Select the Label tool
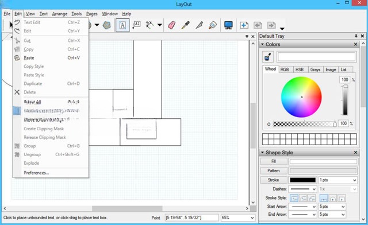 (x=136, y=25)
